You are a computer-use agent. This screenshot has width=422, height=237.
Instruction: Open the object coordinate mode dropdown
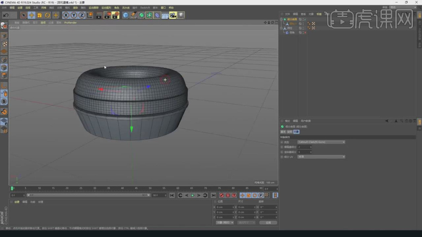(225, 223)
